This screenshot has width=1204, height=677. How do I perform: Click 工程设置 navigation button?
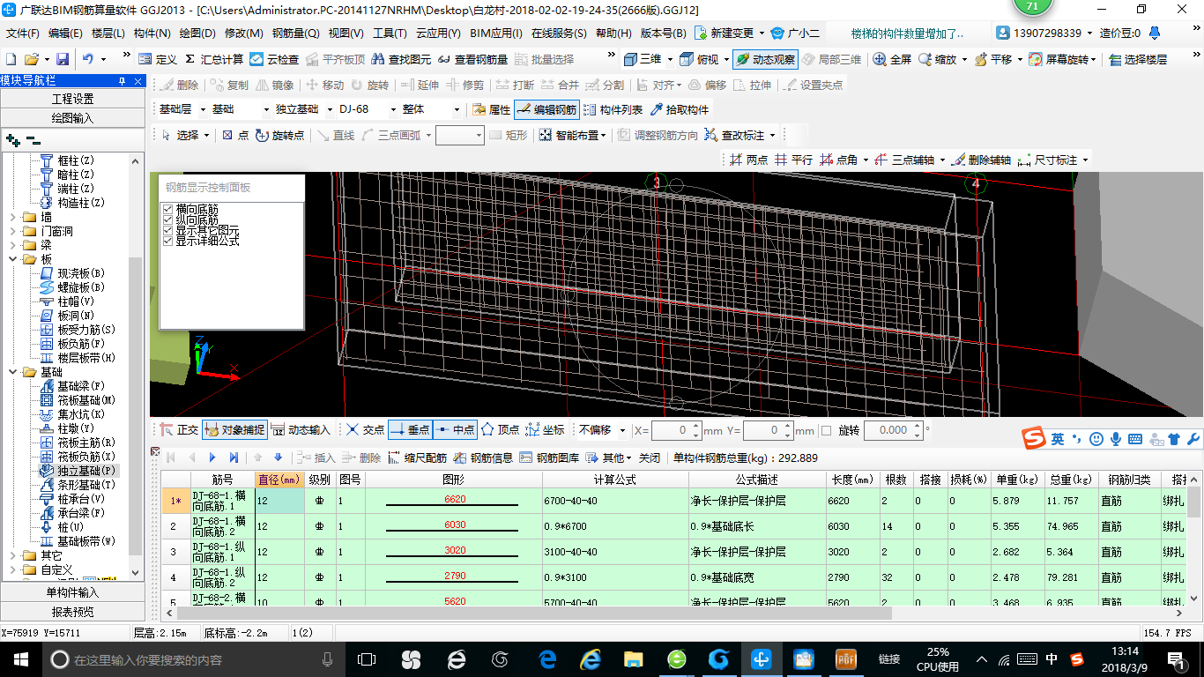tap(72, 99)
